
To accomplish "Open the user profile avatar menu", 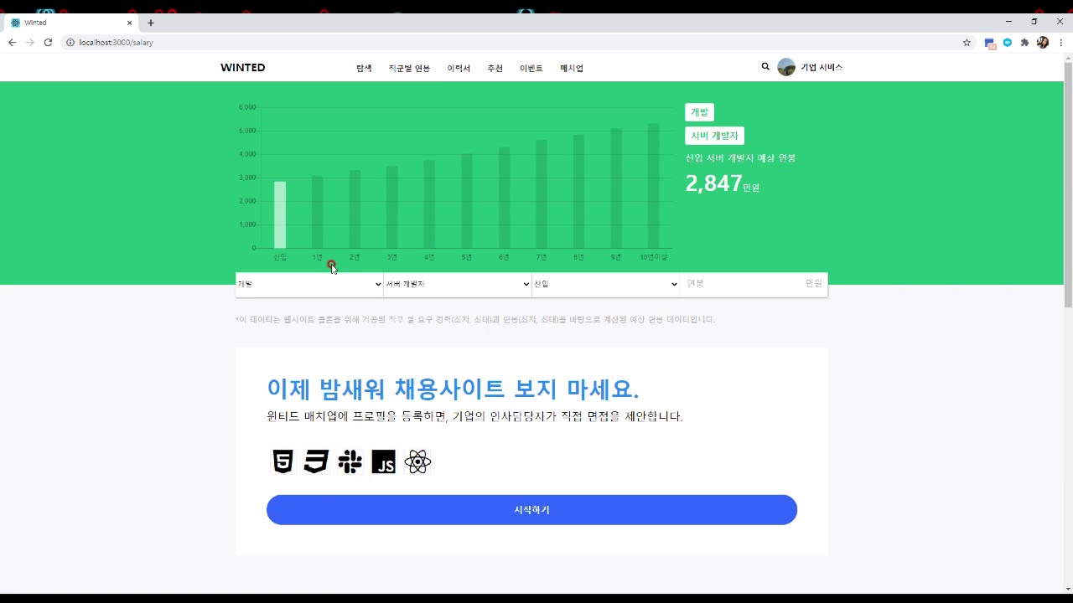I will point(786,68).
